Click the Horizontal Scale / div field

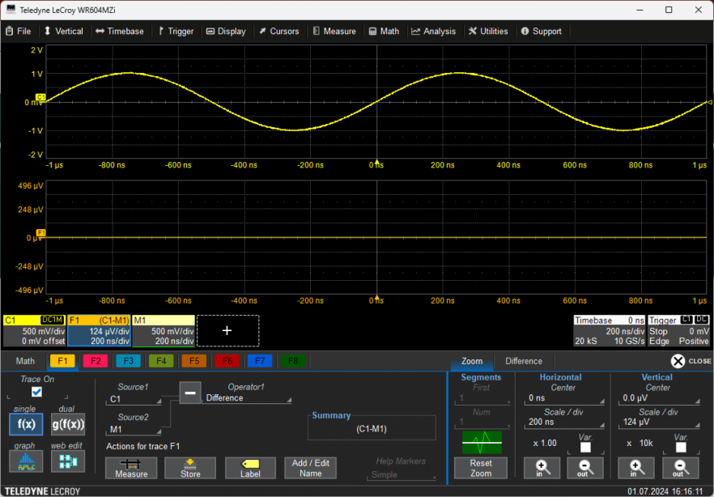point(565,422)
